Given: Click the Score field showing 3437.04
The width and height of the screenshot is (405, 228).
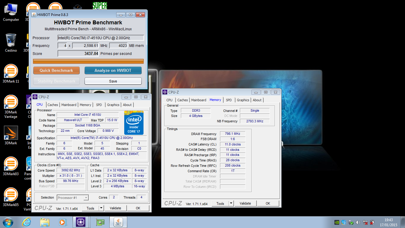Looking at the screenshot, I should tap(78, 53).
